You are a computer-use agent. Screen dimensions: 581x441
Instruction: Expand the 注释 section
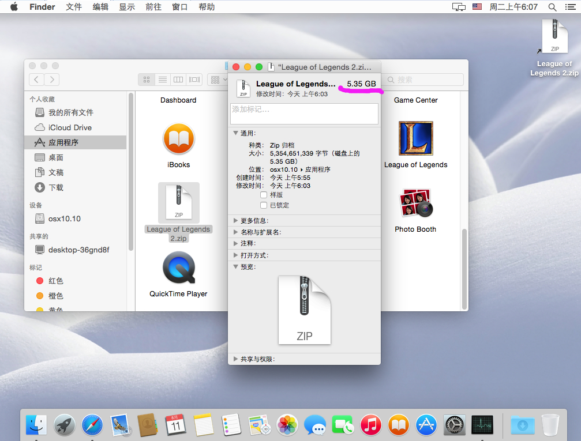coord(235,243)
